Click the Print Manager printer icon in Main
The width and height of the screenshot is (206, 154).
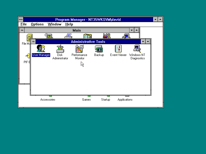point(68,36)
